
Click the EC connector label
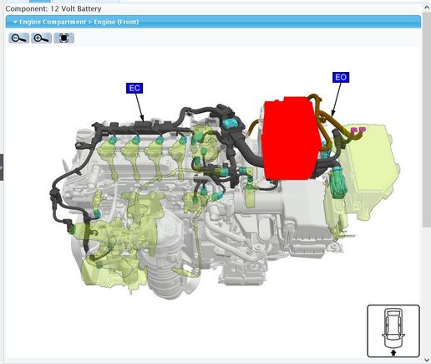[134, 88]
